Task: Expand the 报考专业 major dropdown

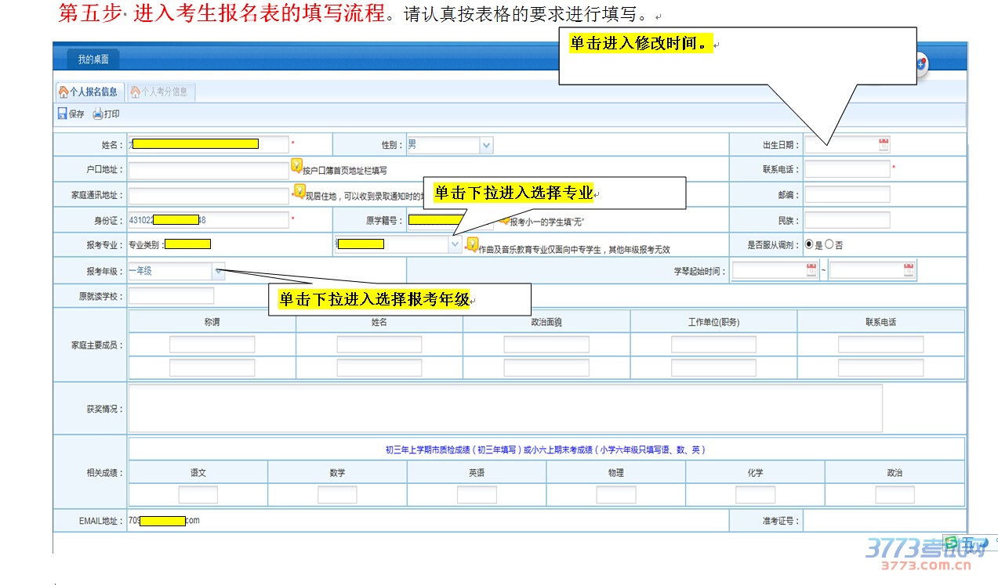Action: tap(455, 245)
